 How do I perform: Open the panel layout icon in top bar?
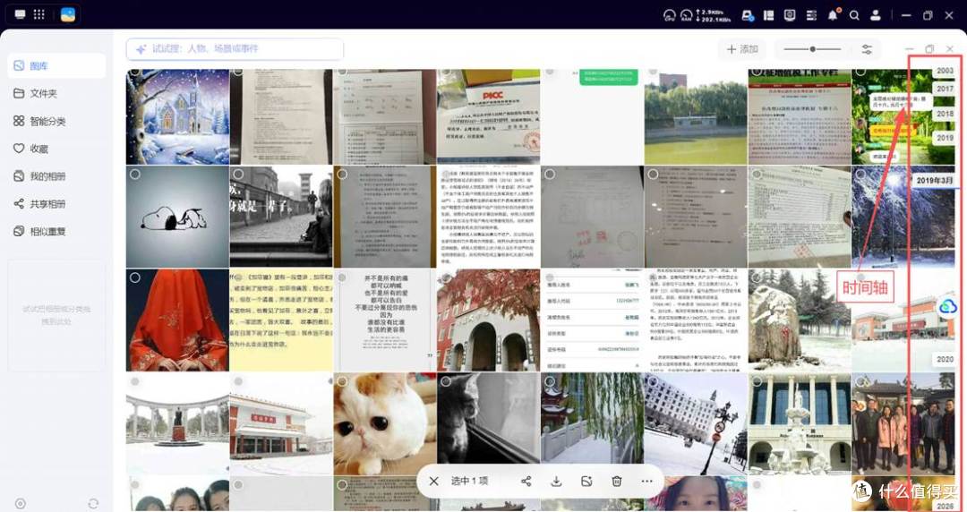(x=768, y=15)
